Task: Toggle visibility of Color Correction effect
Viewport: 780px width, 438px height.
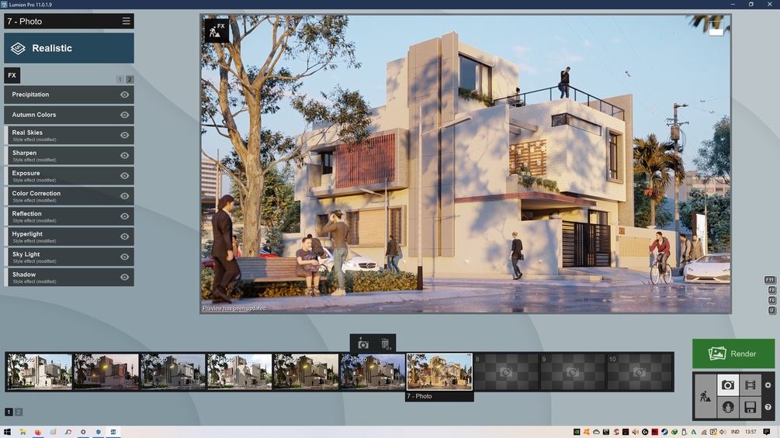Action: pos(124,195)
